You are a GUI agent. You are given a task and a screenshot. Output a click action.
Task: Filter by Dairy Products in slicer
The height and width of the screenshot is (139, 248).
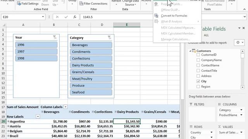tap(91, 65)
